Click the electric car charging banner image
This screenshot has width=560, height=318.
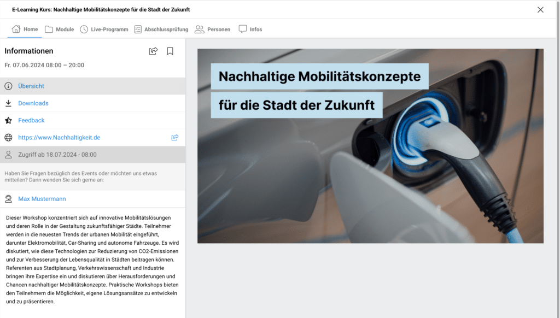(370, 164)
